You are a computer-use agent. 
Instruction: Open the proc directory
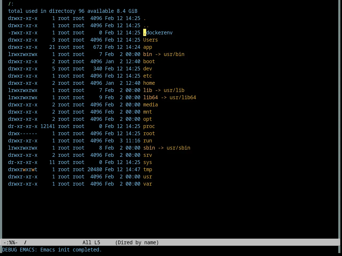(149, 126)
